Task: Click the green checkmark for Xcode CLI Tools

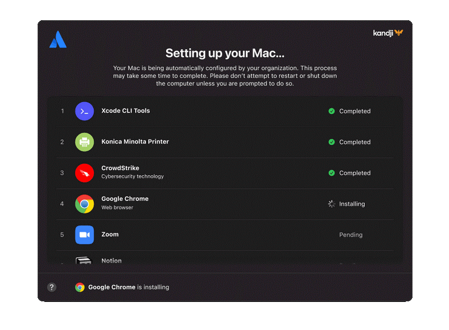Action: click(x=332, y=111)
